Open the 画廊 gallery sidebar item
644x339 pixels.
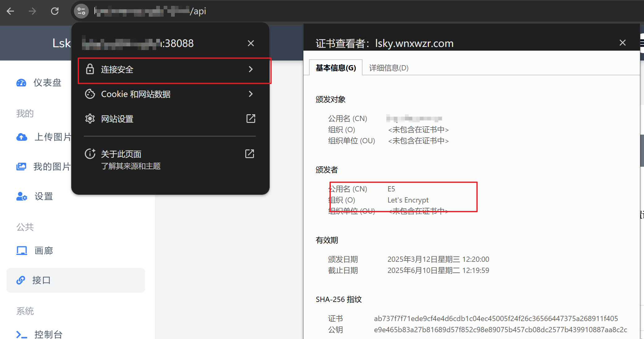(x=43, y=251)
